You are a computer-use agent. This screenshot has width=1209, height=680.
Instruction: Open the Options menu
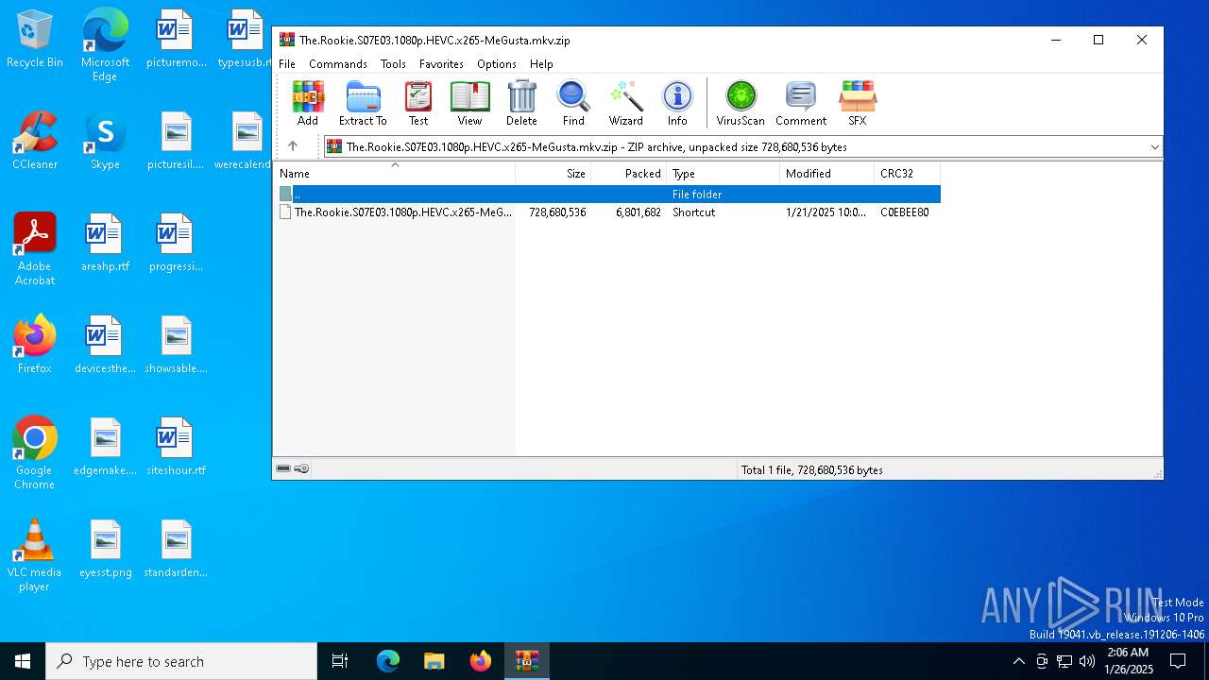(497, 64)
